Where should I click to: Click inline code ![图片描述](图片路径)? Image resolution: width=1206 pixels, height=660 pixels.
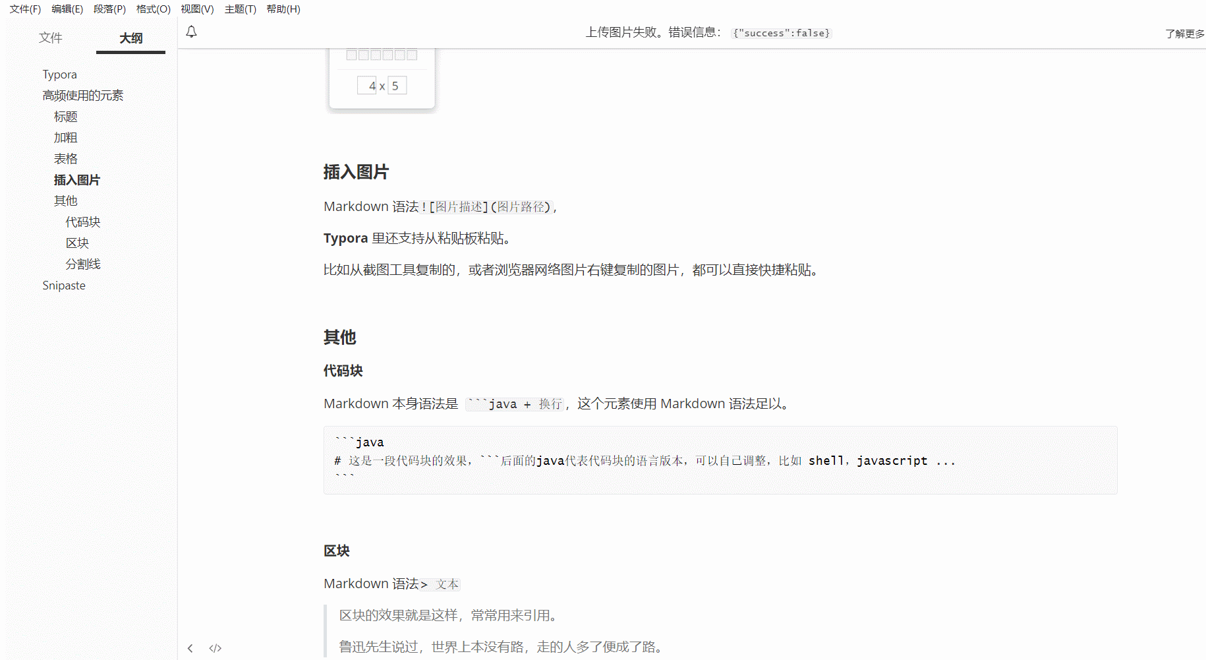(486, 207)
